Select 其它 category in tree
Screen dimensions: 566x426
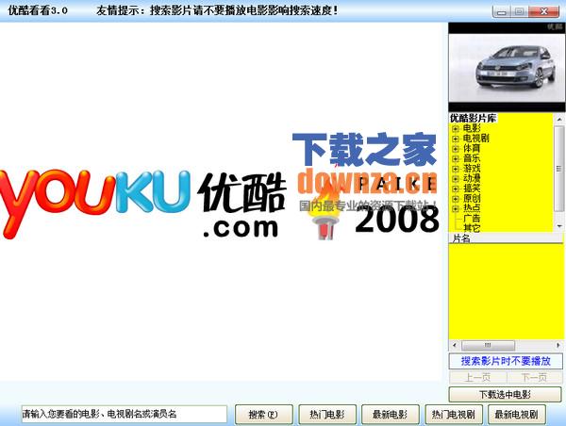coord(472,228)
